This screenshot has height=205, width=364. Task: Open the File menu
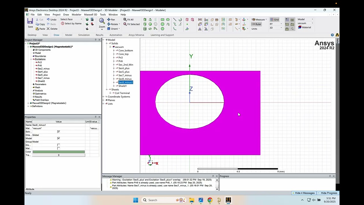[33, 15]
